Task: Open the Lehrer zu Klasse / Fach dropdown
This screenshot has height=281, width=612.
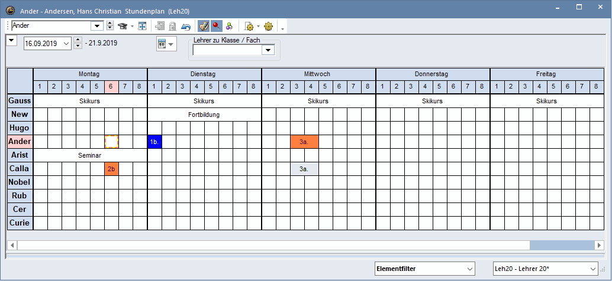Action: (268, 50)
